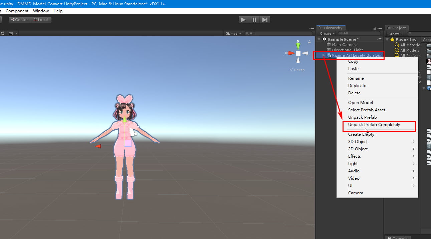Click the Step frame button
431x239 pixels.
coord(265,19)
